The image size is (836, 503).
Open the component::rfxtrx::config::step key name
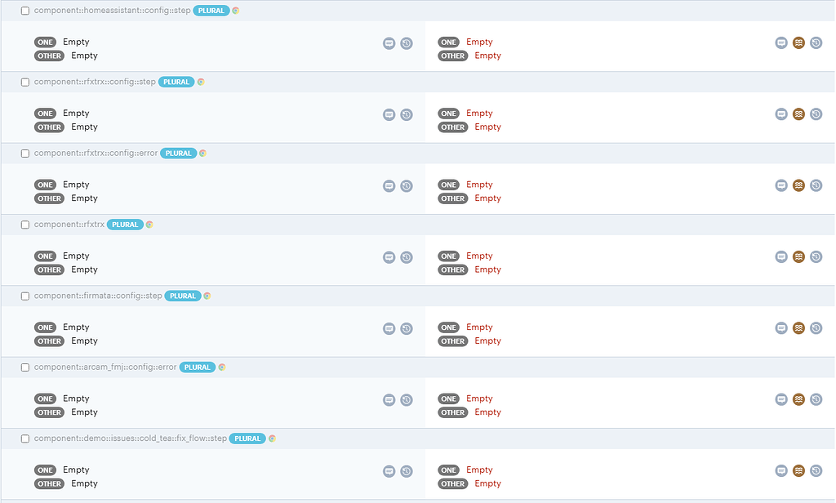95,82
